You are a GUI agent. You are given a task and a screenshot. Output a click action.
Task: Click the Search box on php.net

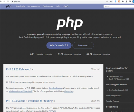tap(119, 6)
